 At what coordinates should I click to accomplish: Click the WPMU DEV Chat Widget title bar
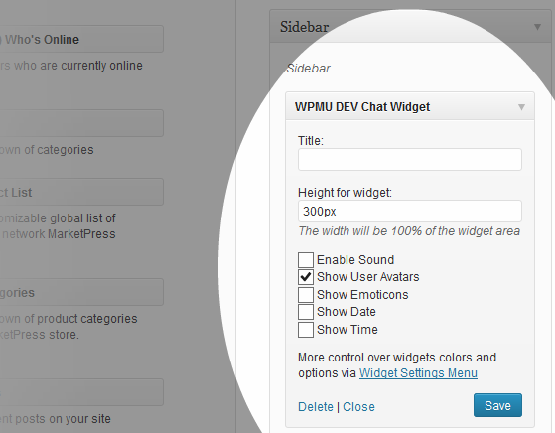pos(410,106)
